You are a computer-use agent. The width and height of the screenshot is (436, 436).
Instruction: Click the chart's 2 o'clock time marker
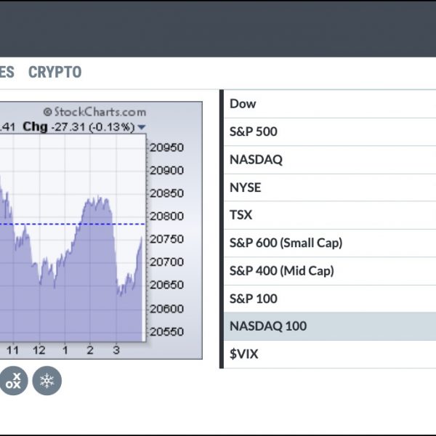[90, 350]
